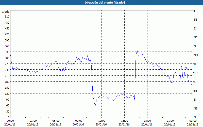The height and width of the screenshot is (127, 203).
Task: Select the 00:00 time label above 21/01/16
Action: click(x=193, y=121)
